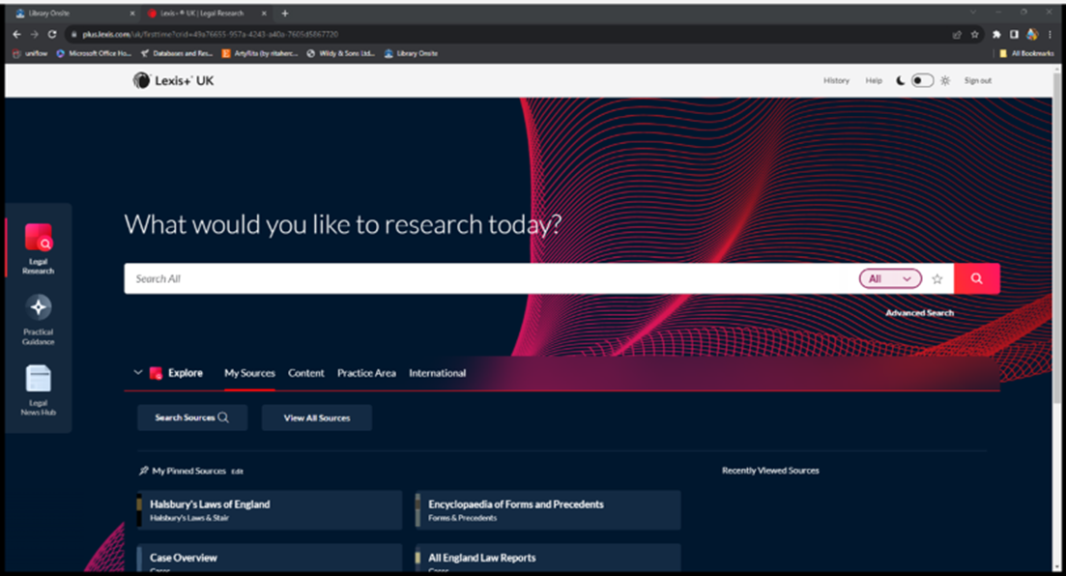Viewport: 1066px width, 576px height.
Task: Reload the page with refresh icon
Action: (51, 34)
